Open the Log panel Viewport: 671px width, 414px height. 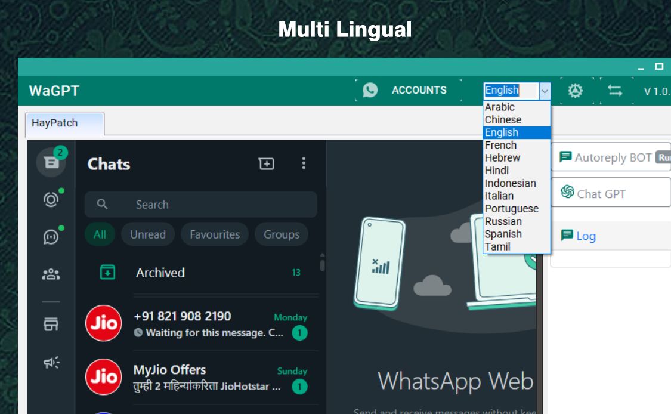pyautogui.click(x=611, y=236)
